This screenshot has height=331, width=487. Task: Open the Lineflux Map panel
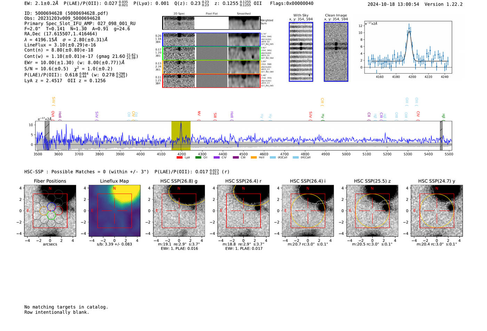tap(114, 211)
